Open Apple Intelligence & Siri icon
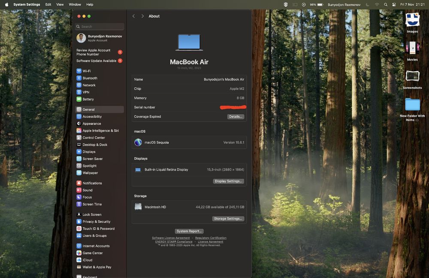 (79, 131)
